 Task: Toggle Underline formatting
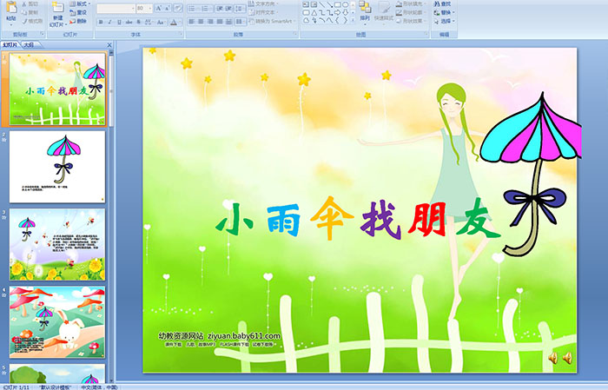pyautogui.click(x=119, y=22)
